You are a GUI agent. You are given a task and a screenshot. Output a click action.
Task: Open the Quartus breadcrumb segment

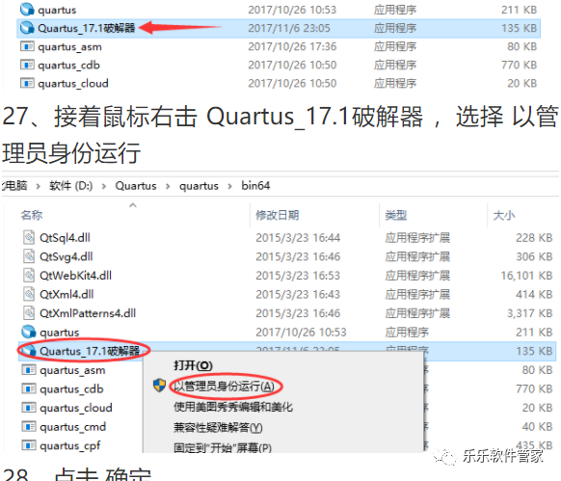(136, 186)
